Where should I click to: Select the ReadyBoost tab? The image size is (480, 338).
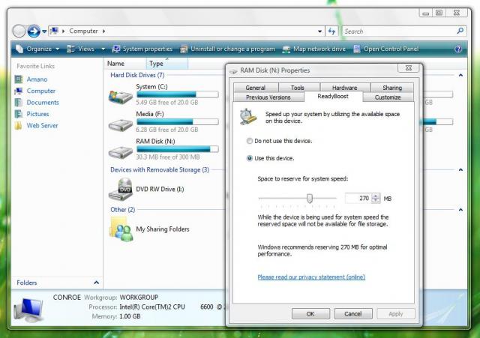pos(333,97)
